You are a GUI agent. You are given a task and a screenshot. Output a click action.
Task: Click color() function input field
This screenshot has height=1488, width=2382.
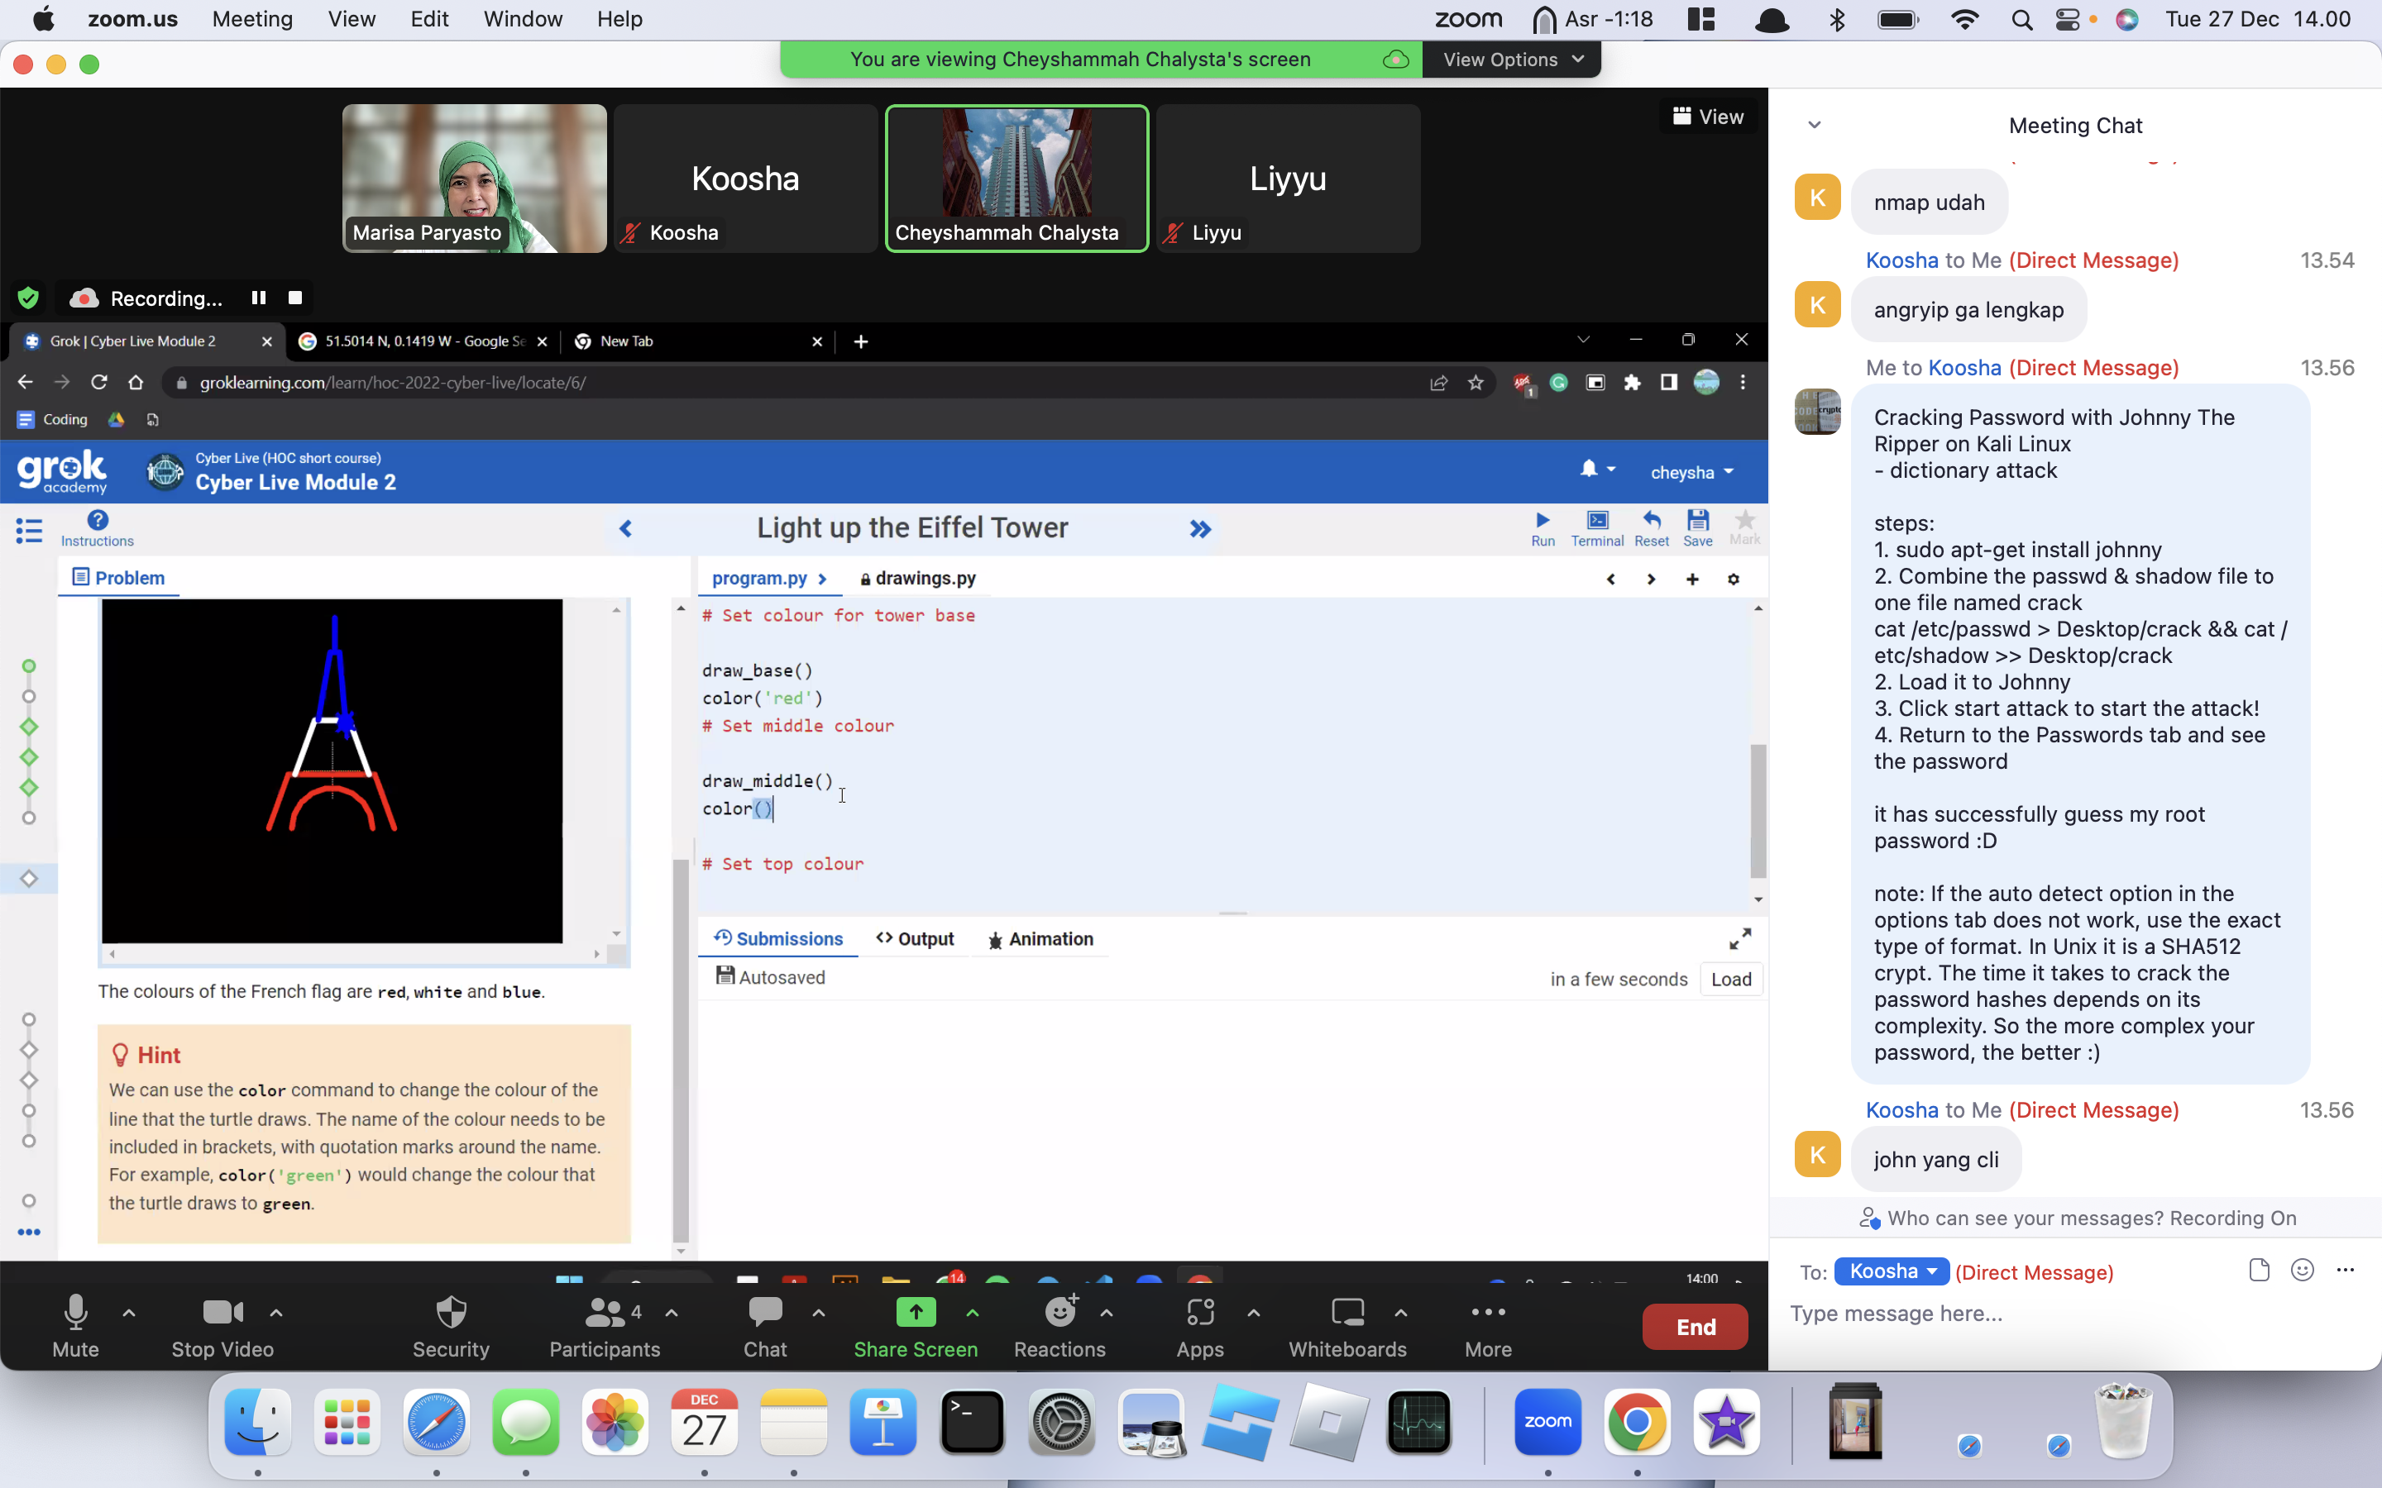[763, 808]
